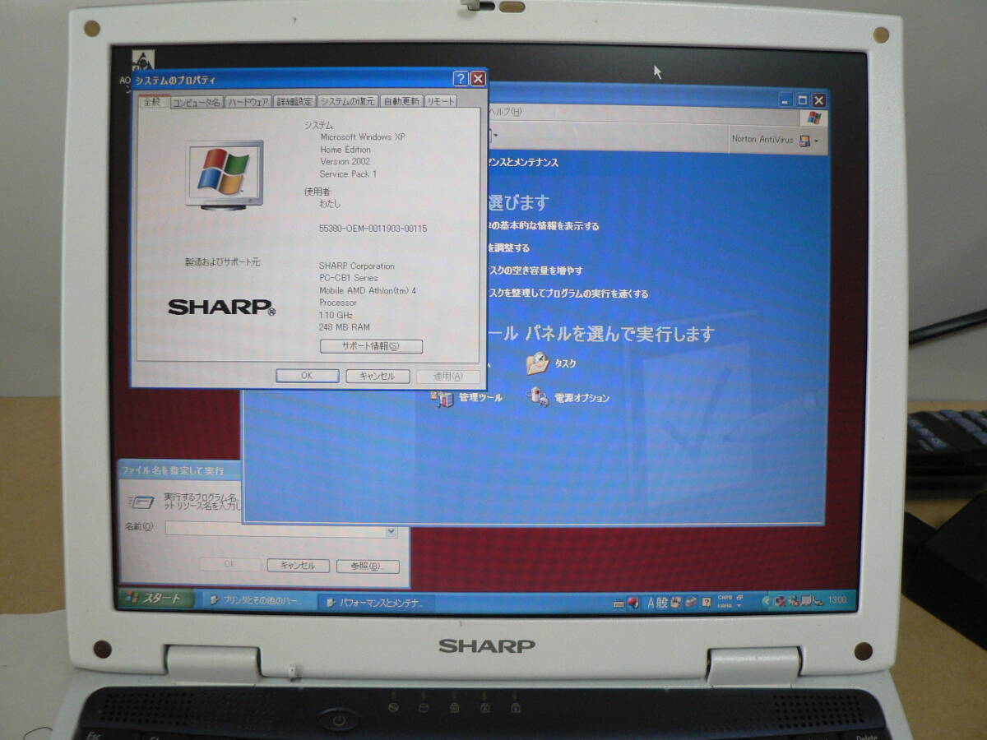The image size is (987, 740).
Task: Click the 参照(B) browse button
Action: pyautogui.click(x=368, y=567)
